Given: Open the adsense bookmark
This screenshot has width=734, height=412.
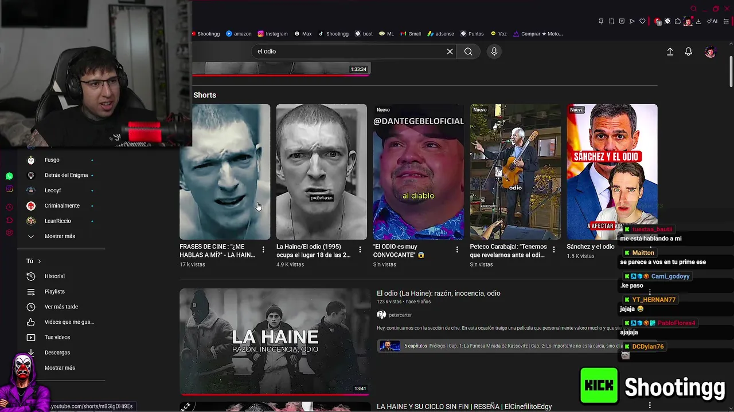Looking at the screenshot, I should click(440, 34).
